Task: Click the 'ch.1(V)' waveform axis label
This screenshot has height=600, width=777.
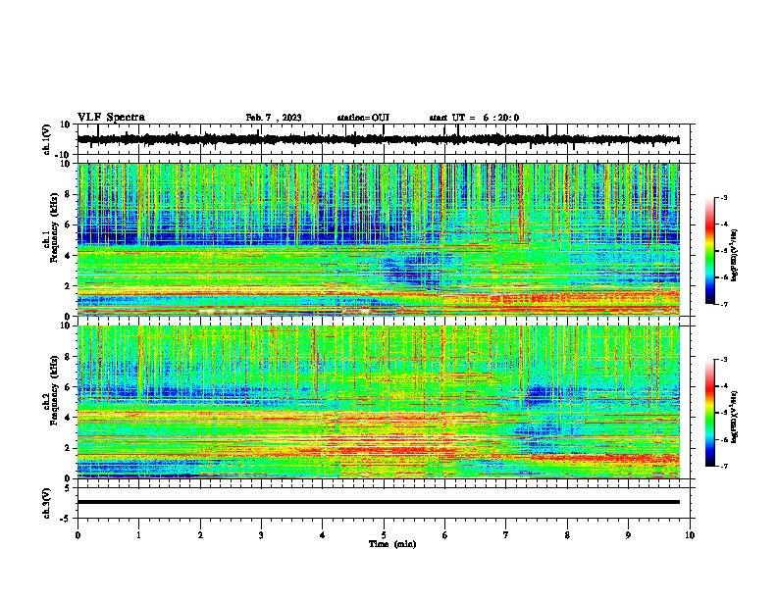Action: [x=47, y=139]
